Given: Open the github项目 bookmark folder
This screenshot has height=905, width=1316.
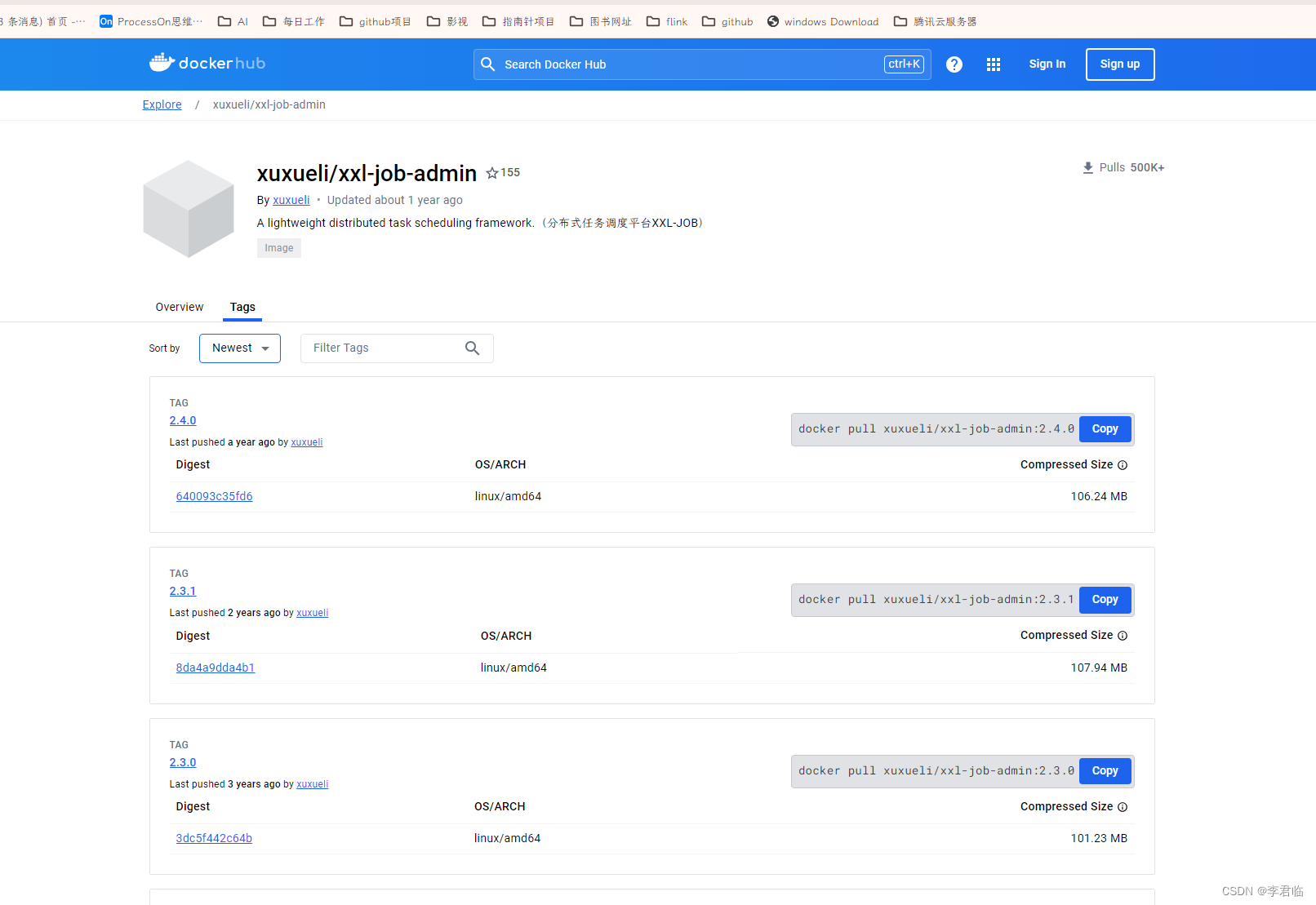Looking at the screenshot, I should 375,21.
